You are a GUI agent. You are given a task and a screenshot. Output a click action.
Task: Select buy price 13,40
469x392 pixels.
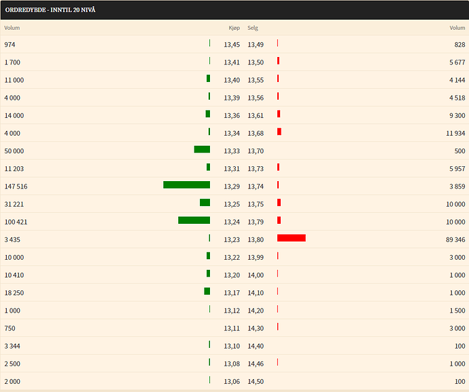(232, 80)
